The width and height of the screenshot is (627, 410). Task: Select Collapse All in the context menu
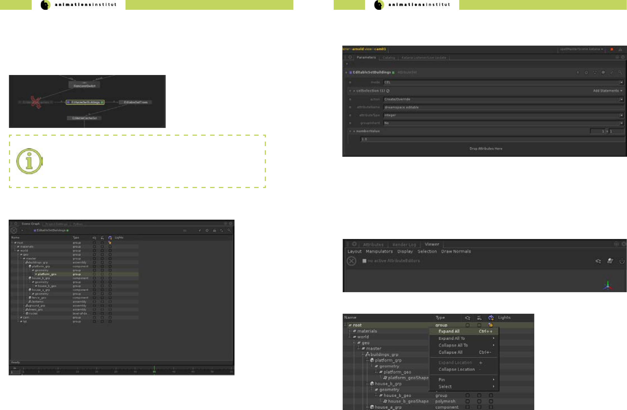tap(450, 352)
